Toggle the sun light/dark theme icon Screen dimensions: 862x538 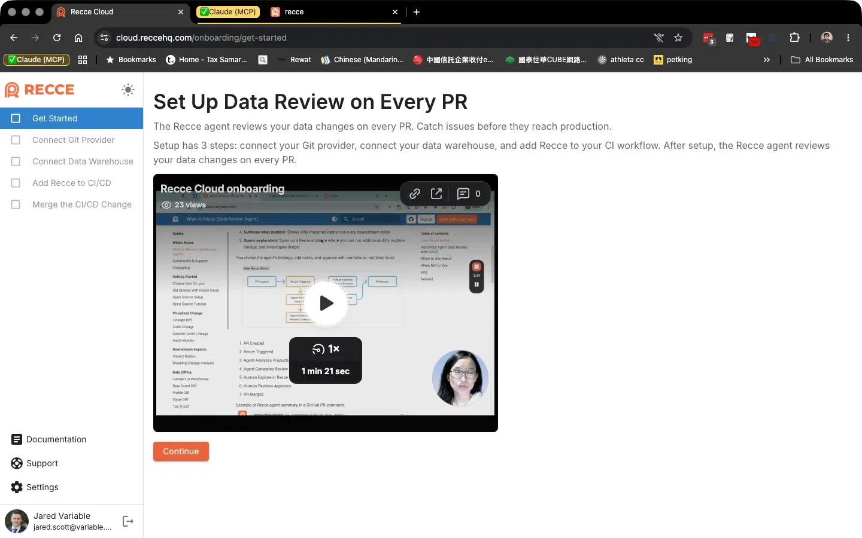click(x=128, y=90)
